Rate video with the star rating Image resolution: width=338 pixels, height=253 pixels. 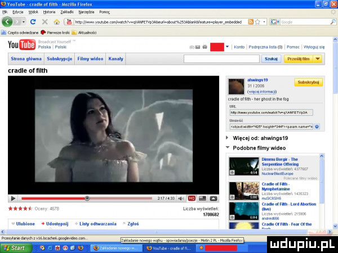[20, 209]
